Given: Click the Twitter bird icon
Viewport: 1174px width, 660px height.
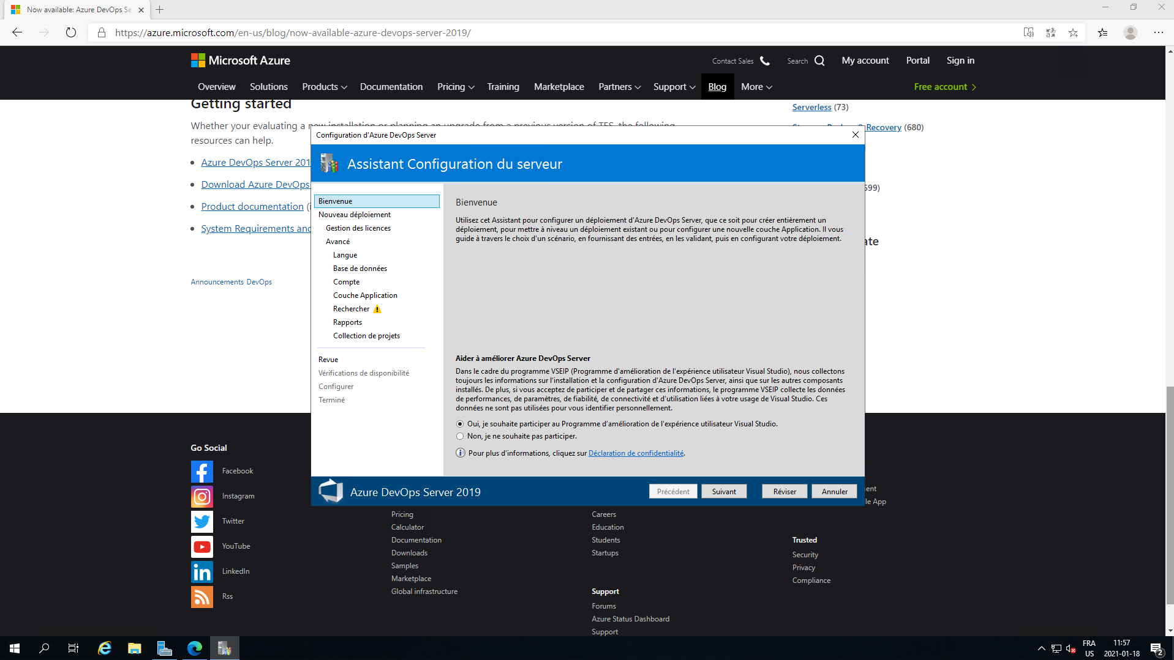Looking at the screenshot, I should [x=201, y=522].
